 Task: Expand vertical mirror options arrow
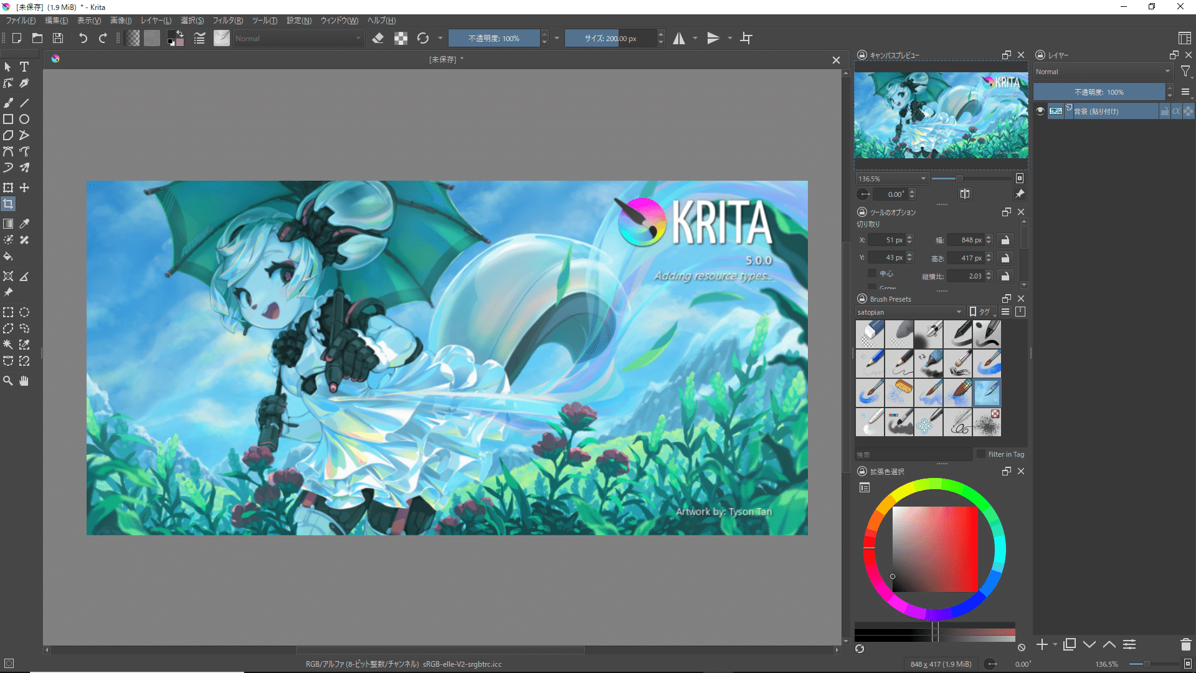pyautogui.click(x=729, y=38)
